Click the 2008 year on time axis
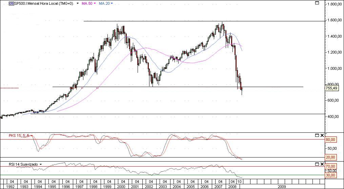The height and width of the screenshot is (189, 344). [x=232, y=186]
